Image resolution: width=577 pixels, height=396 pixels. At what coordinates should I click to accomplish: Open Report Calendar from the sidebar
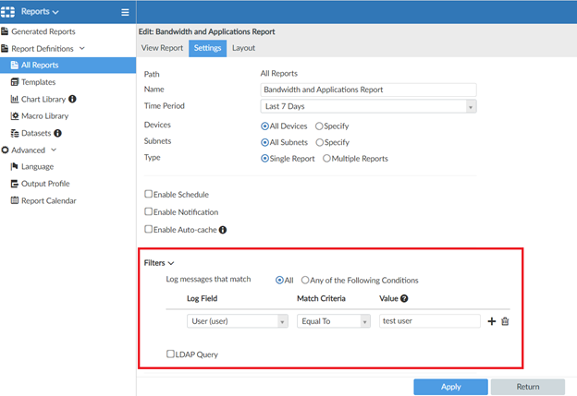coord(48,200)
